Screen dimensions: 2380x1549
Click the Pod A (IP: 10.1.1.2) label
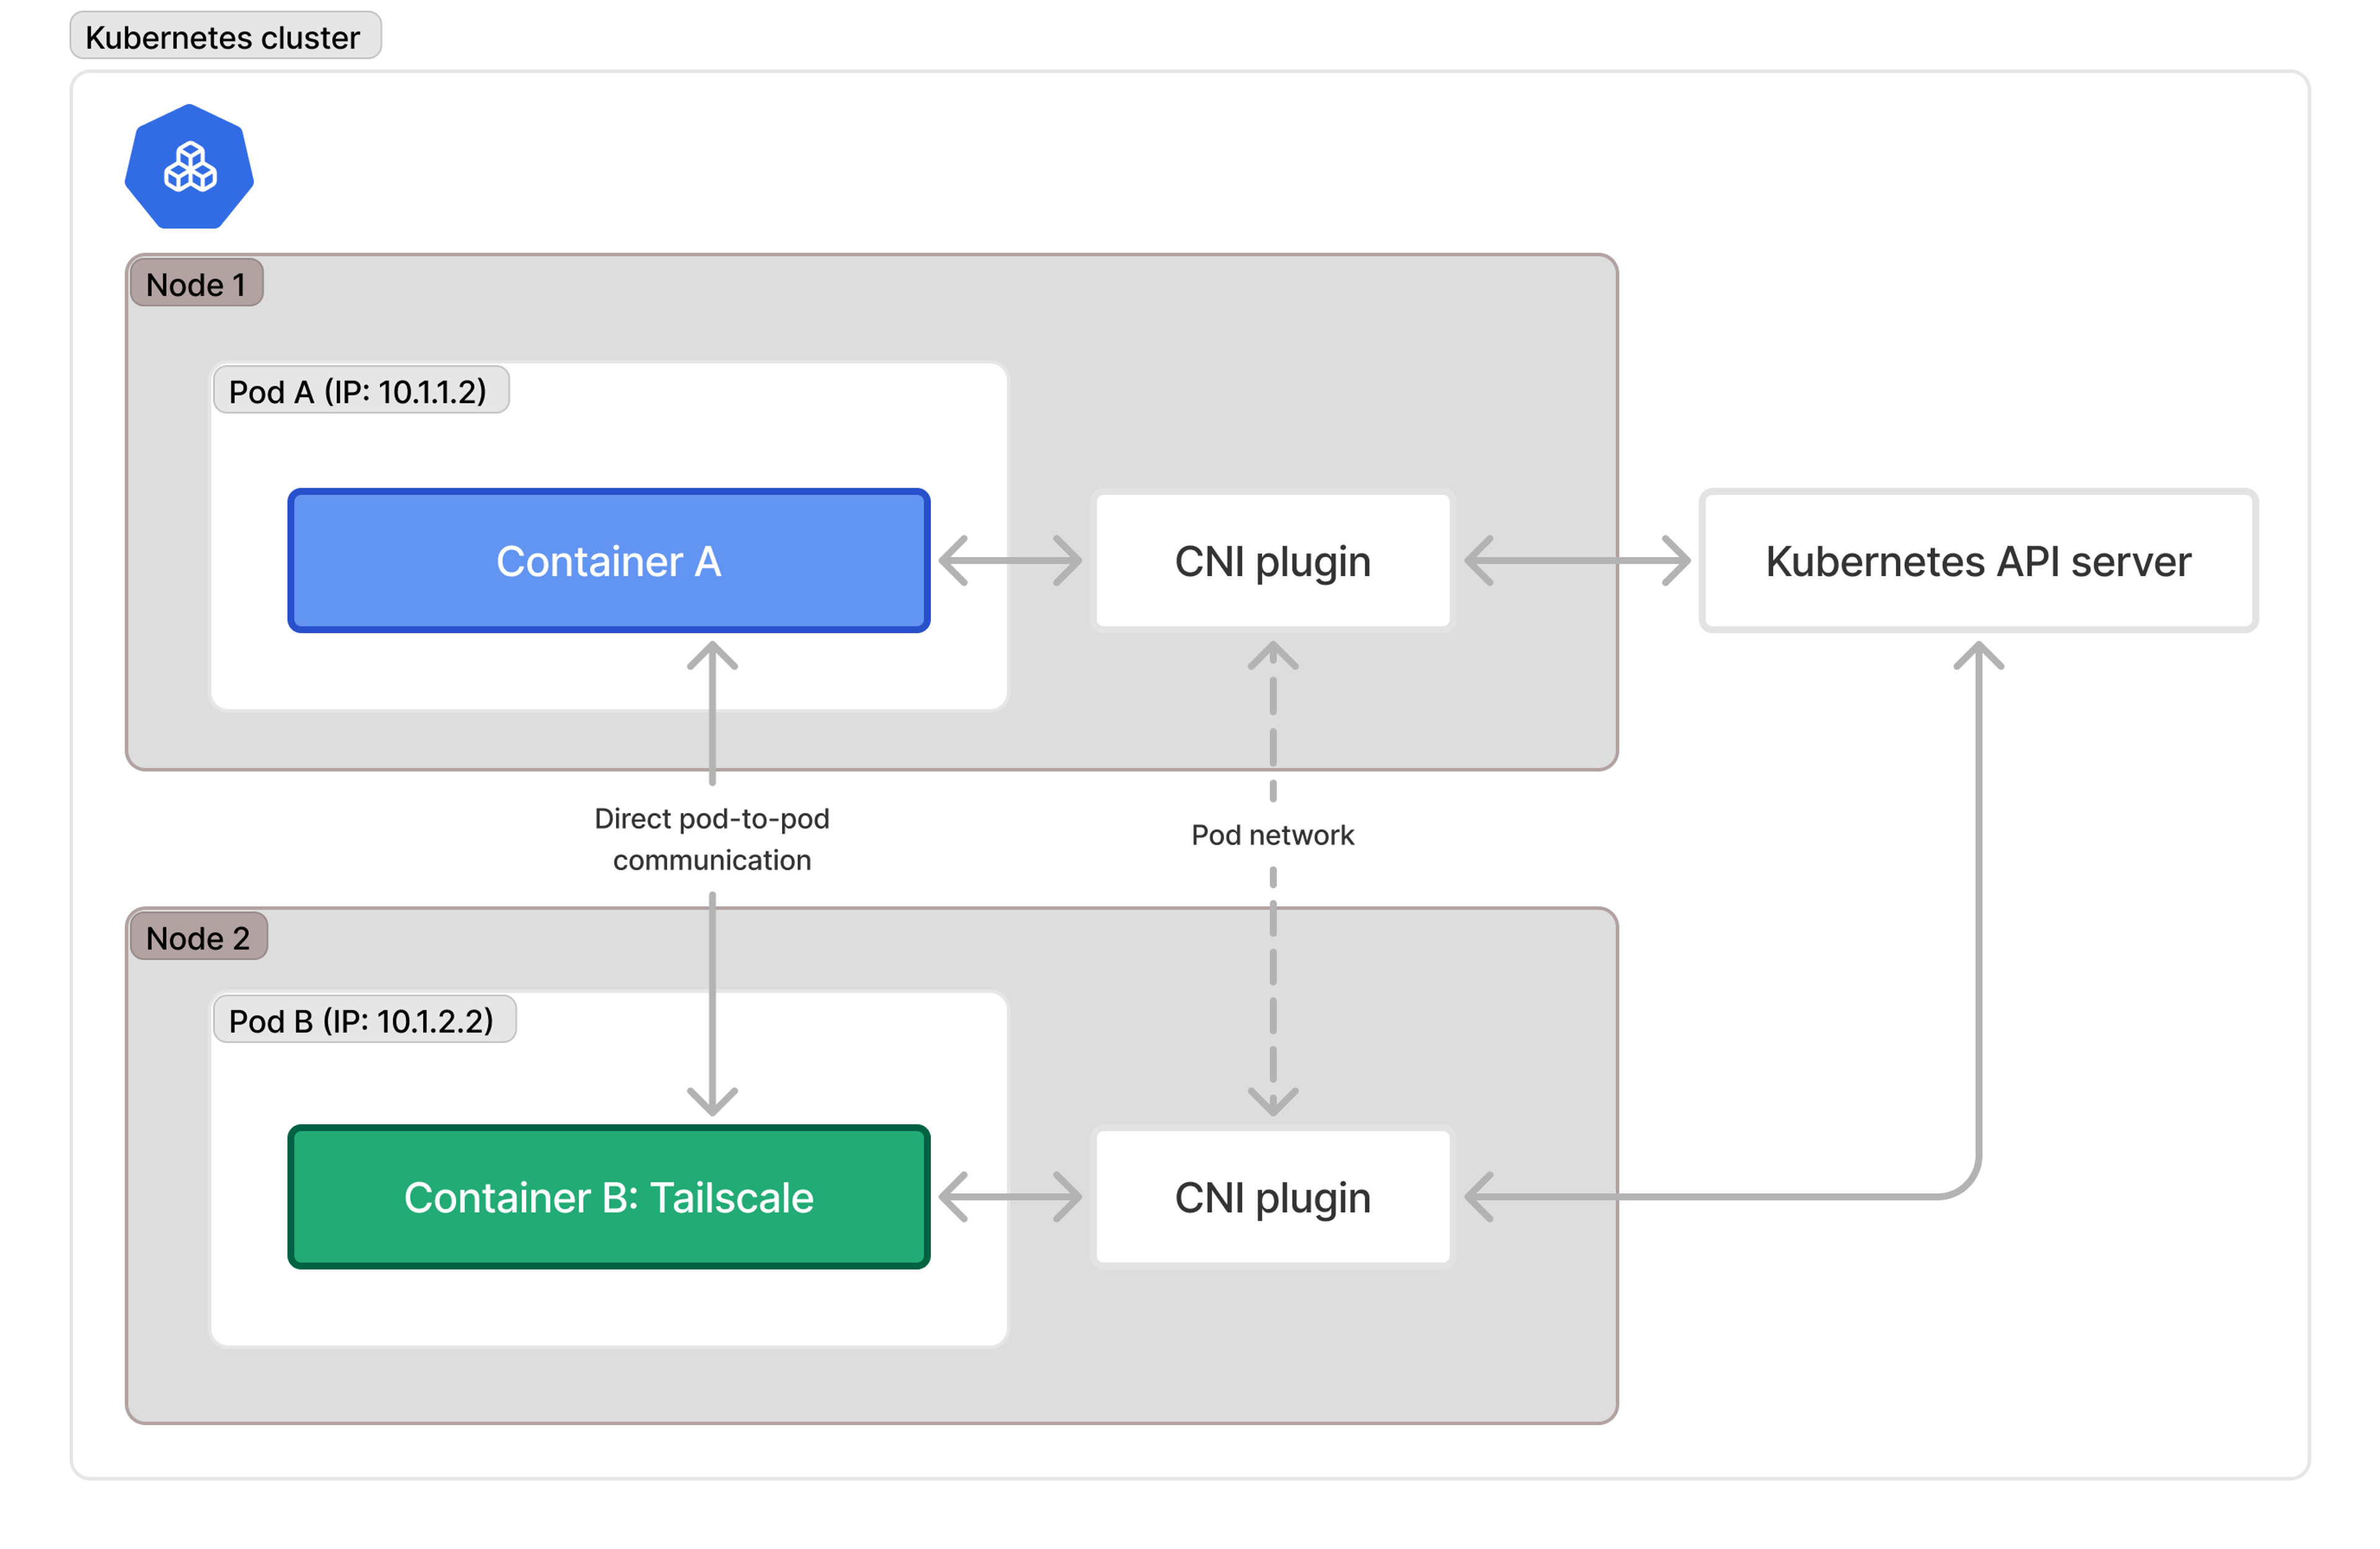click(x=358, y=391)
